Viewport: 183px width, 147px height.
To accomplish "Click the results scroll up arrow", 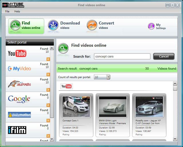I will click(175, 84).
